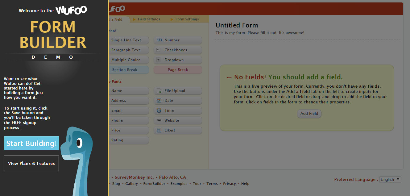Add a Name field

(129, 91)
